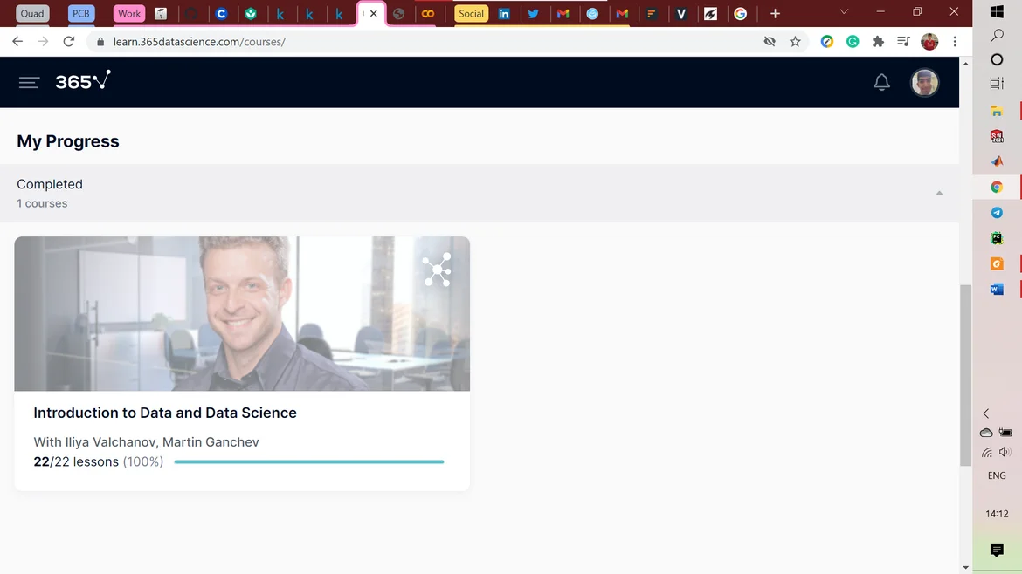
Task: Collapse the Completed courses section
Action: tap(939, 193)
